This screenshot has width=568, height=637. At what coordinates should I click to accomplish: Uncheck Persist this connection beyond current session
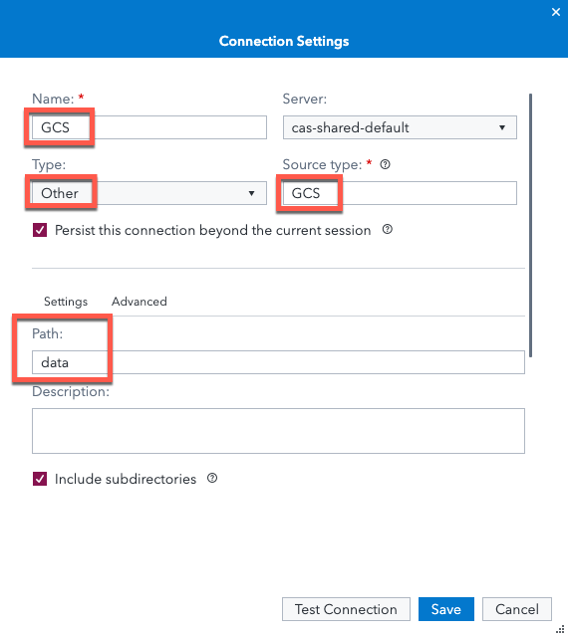(x=40, y=230)
